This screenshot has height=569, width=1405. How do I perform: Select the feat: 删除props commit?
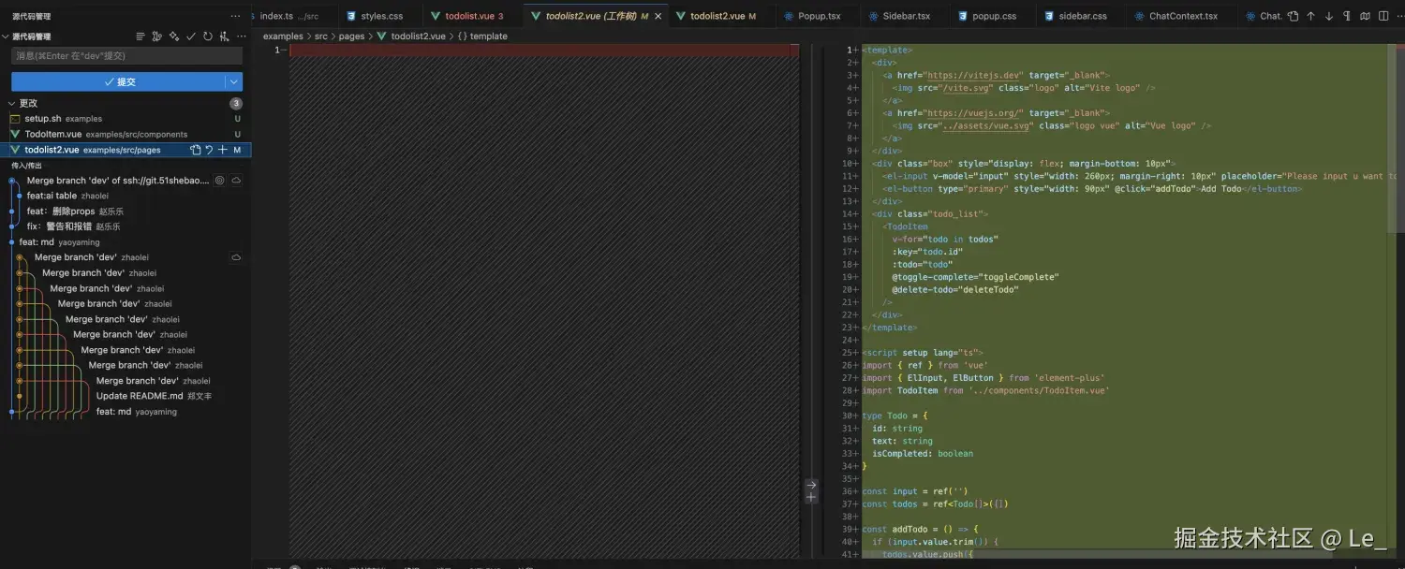(126, 212)
